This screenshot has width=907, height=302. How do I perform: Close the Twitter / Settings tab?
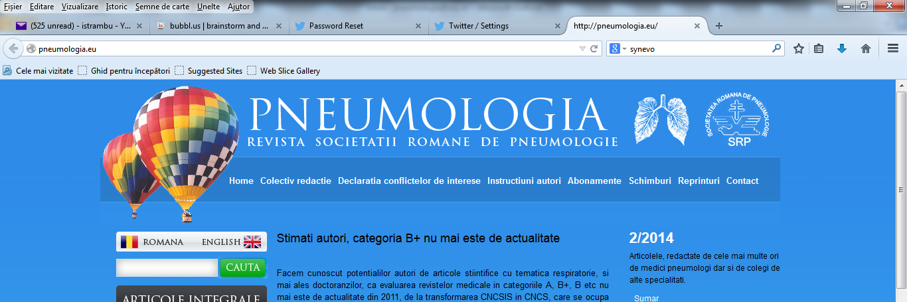556,26
